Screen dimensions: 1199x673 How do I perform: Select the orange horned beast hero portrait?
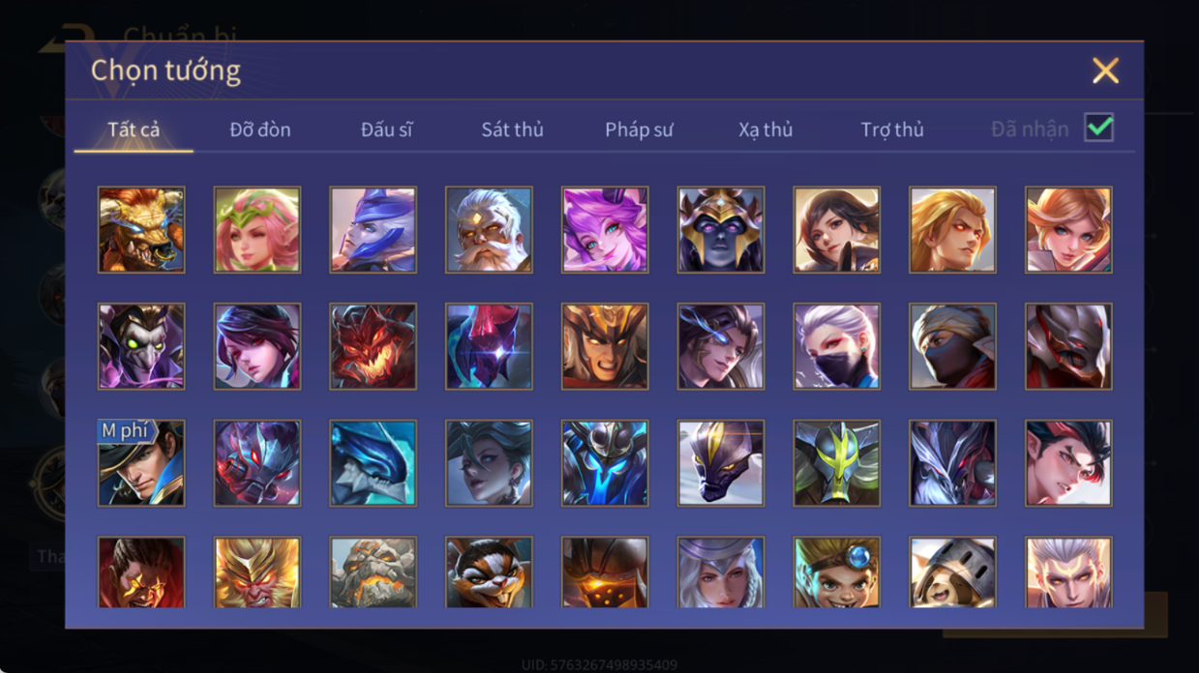pyautogui.click(x=141, y=230)
